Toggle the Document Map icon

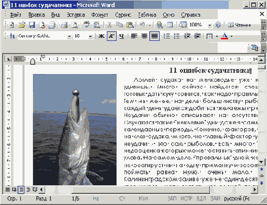[x=182, y=25]
